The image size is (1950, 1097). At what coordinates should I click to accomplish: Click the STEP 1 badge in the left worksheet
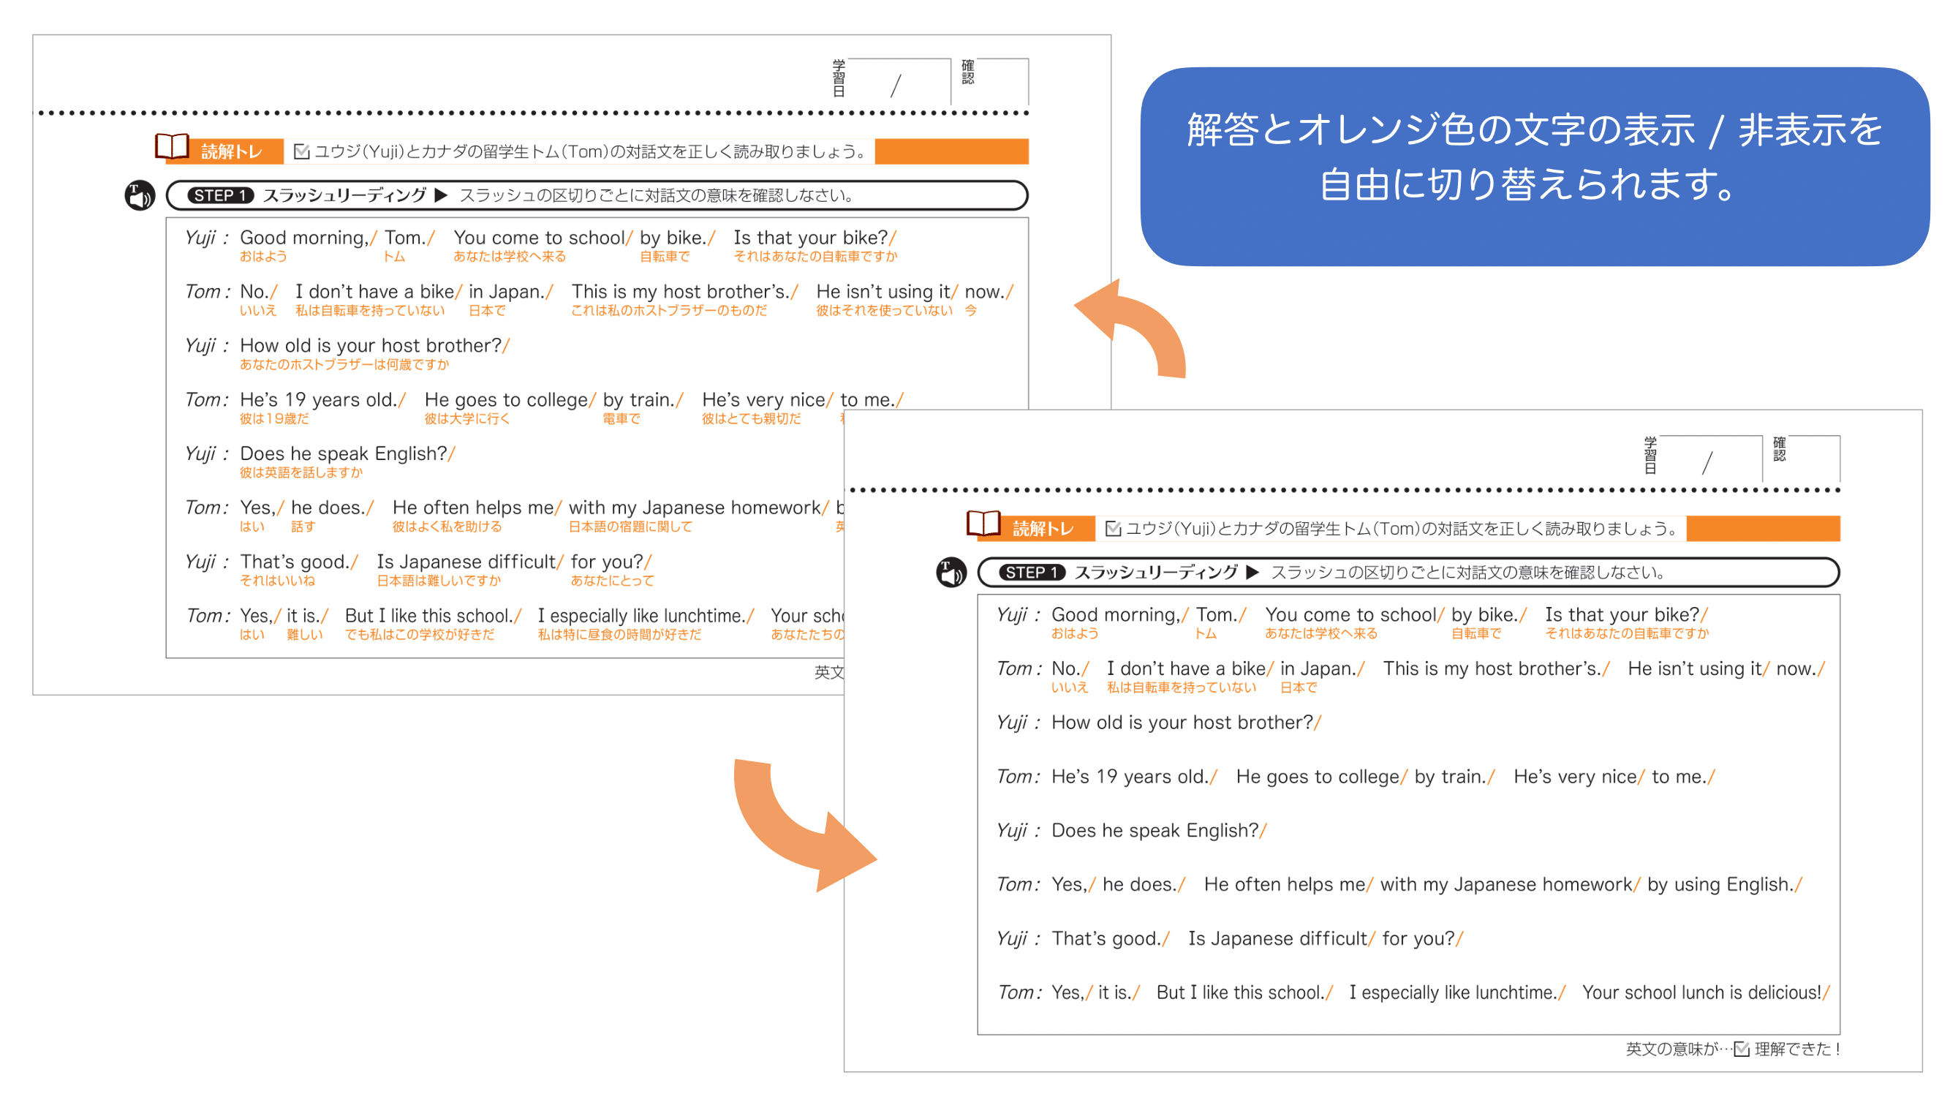pyautogui.click(x=220, y=195)
